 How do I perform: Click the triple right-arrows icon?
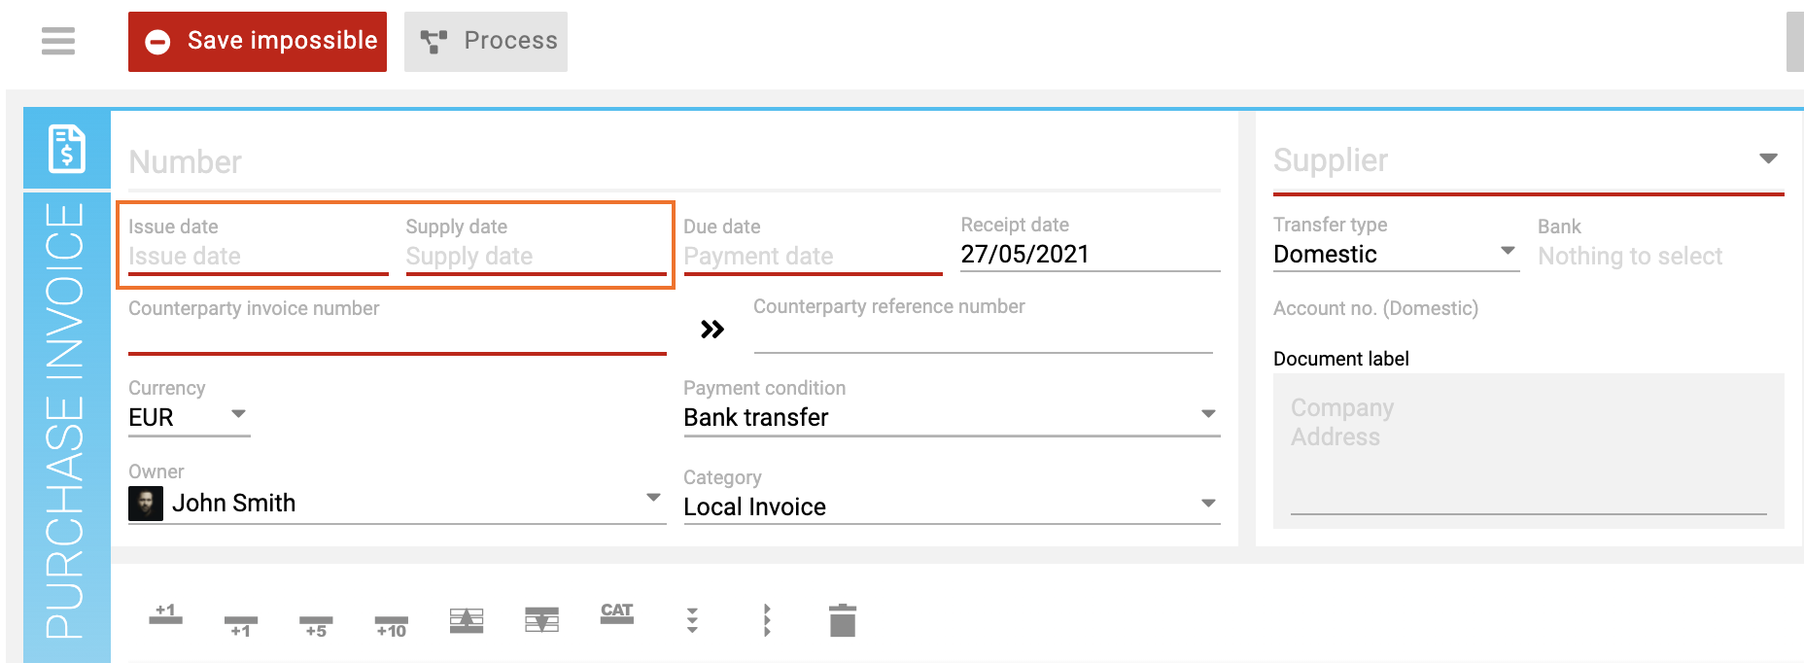(767, 620)
